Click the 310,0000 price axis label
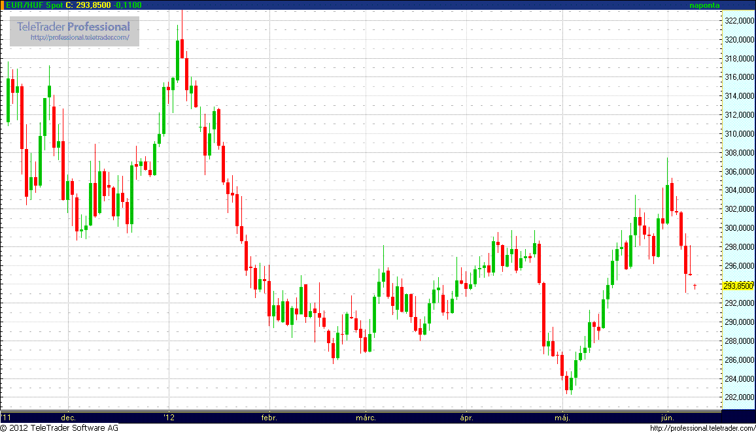 pos(739,133)
